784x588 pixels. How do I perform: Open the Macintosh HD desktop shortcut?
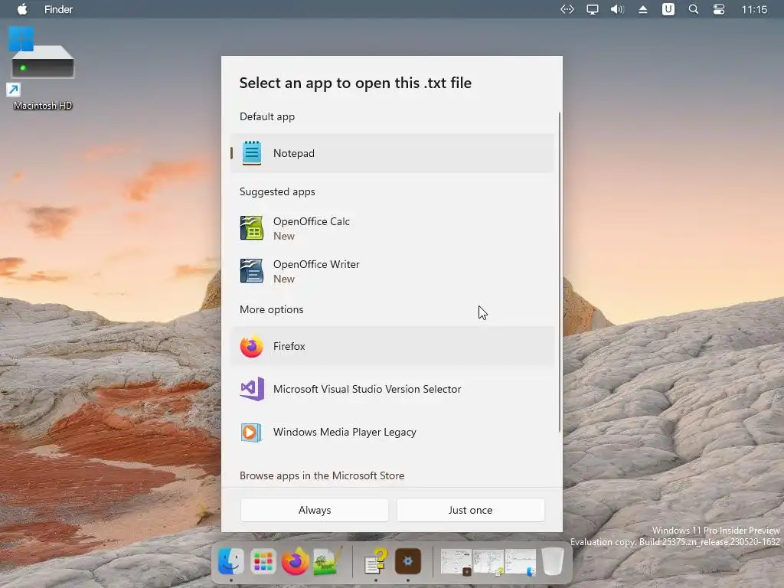point(42,69)
